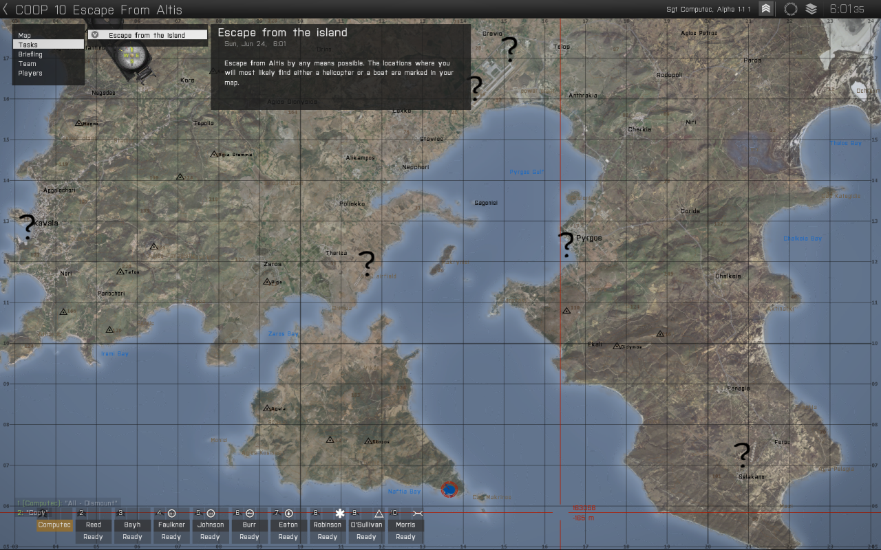Click O'Sullivan's triangle role icon
The image size is (881, 550).
(x=379, y=513)
